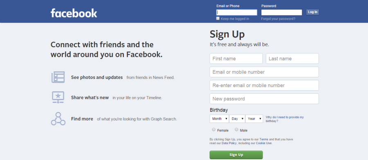The image size is (368, 160).
Task: Toggle Keep me logged in checkbox
Action: coord(218,18)
